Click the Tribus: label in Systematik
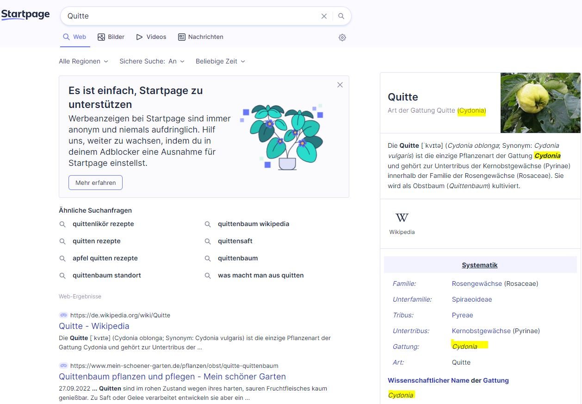 403,315
